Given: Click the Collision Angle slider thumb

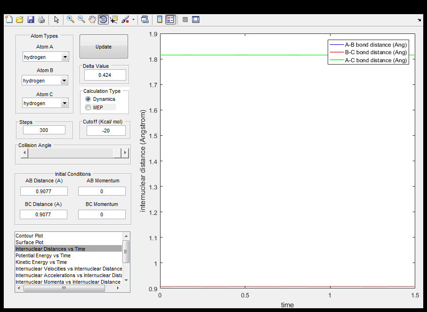Looking at the screenshot, I should click(117, 153).
